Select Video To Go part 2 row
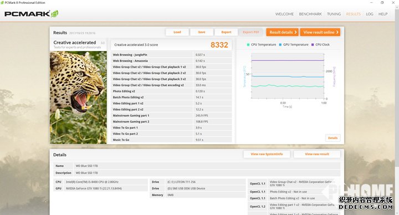 pyautogui.click(x=171, y=134)
